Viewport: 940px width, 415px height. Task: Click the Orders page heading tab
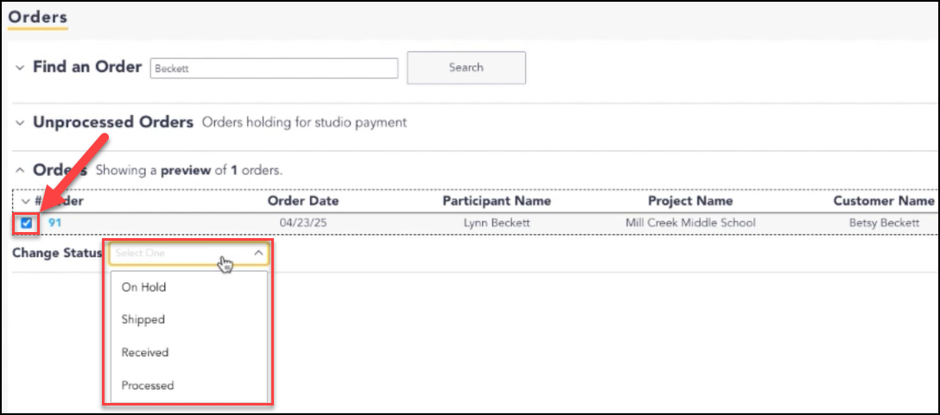pos(38,17)
